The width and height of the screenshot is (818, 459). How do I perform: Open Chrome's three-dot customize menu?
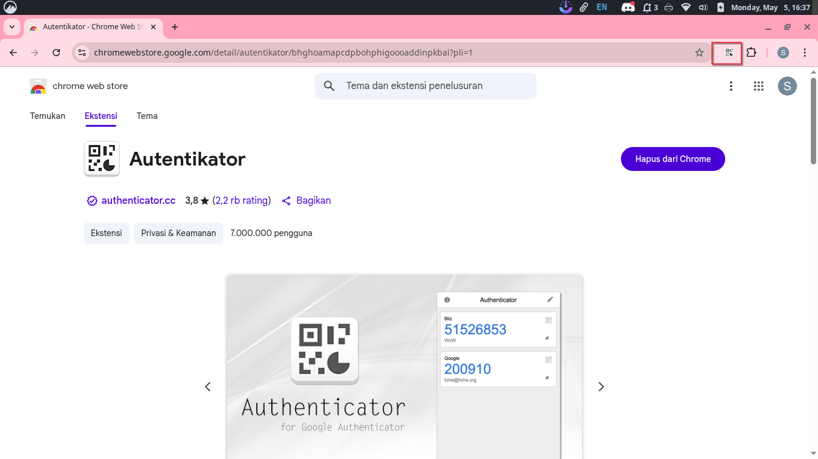pyautogui.click(x=805, y=53)
